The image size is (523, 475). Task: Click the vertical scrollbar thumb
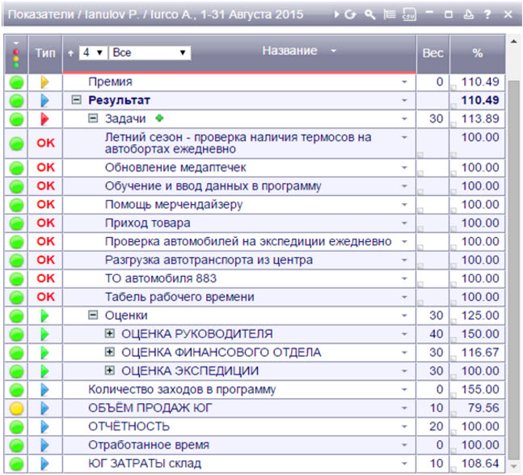click(513, 269)
